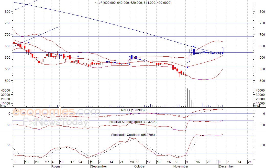Click the 10 date label in August
Screen dimensions: 266x168
62,162
